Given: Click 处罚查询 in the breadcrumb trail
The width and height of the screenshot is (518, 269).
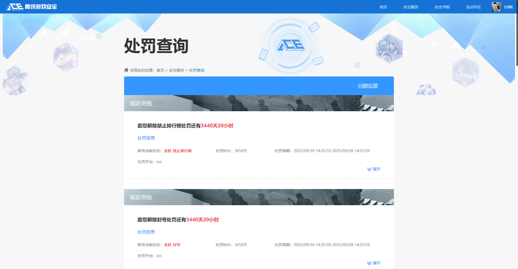Looking at the screenshot, I should coord(196,70).
